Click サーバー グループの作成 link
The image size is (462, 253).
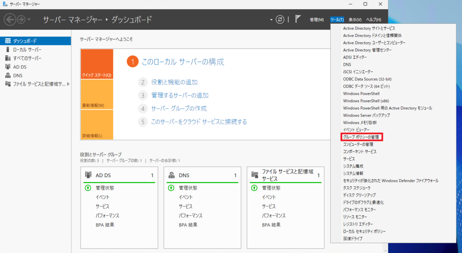(179, 108)
